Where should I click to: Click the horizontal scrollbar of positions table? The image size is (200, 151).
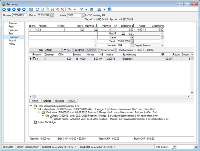(109, 96)
